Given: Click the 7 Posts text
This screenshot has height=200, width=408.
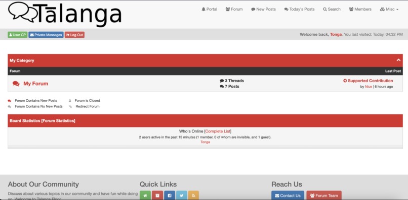Looking at the screenshot, I should tap(232, 86).
